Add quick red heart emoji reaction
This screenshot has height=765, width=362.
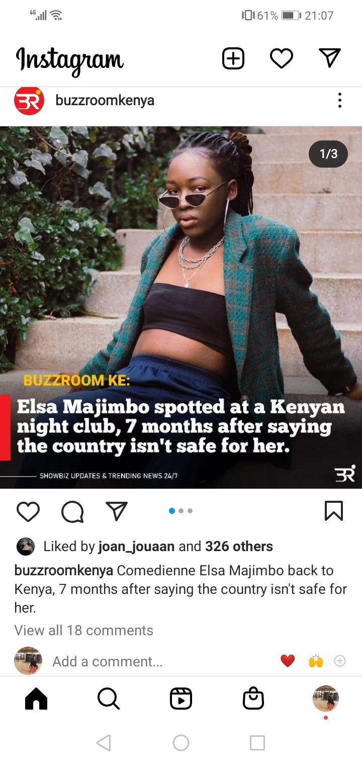288,661
